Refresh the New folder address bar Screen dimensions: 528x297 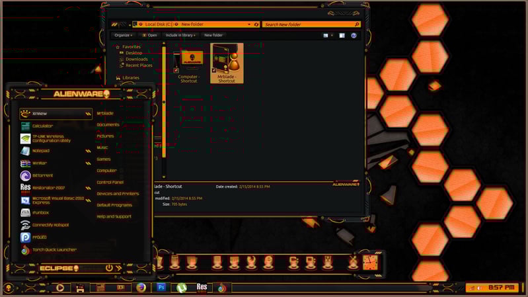coord(256,24)
